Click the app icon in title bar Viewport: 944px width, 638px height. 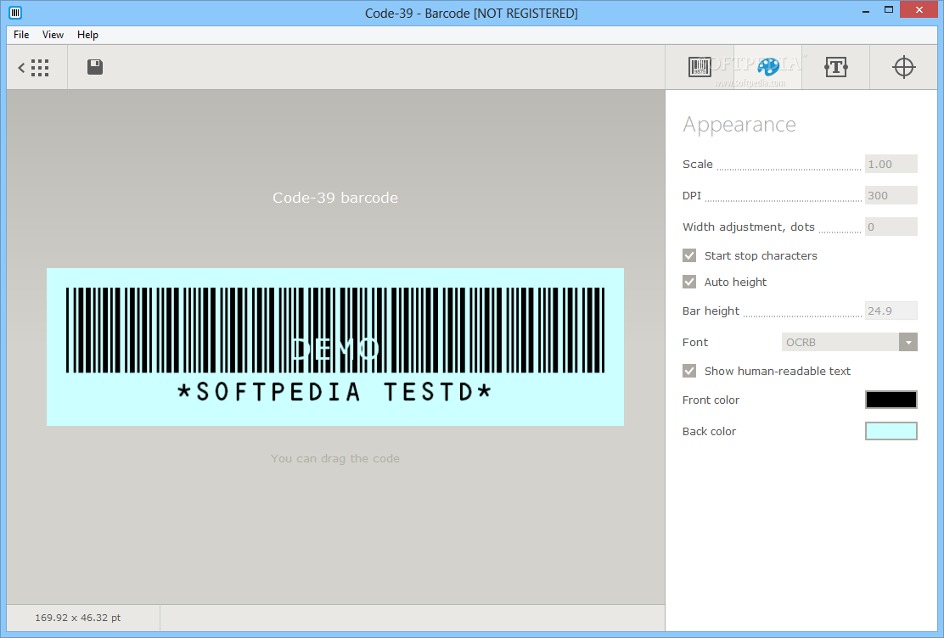coord(15,13)
